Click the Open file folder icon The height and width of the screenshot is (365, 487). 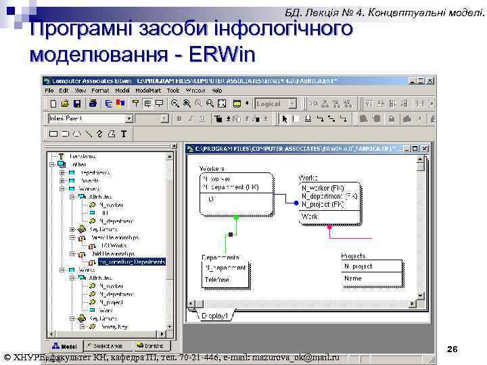pyautogui.click(x=65, y=103)
